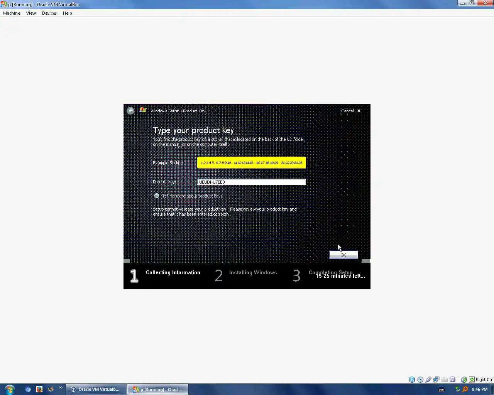Viewport: 494px width, 395px height.
Task: Click Cancel in the setup window
Action: [347, 111]
